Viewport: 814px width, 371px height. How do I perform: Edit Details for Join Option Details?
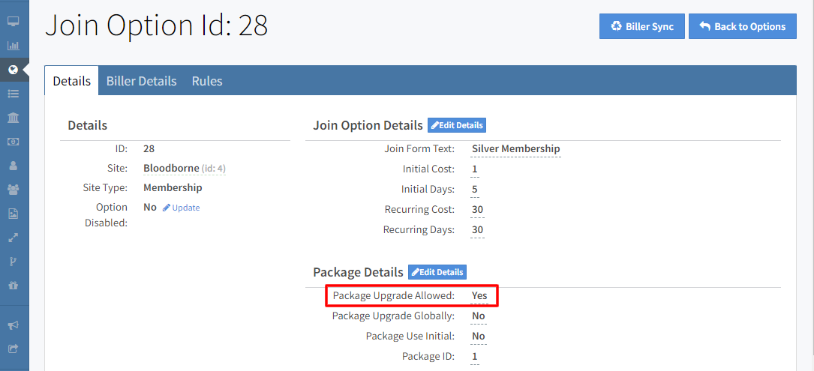coord(457,125)
